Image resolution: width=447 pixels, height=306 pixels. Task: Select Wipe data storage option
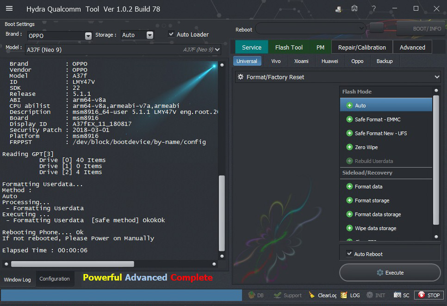[x=386, y=228]
